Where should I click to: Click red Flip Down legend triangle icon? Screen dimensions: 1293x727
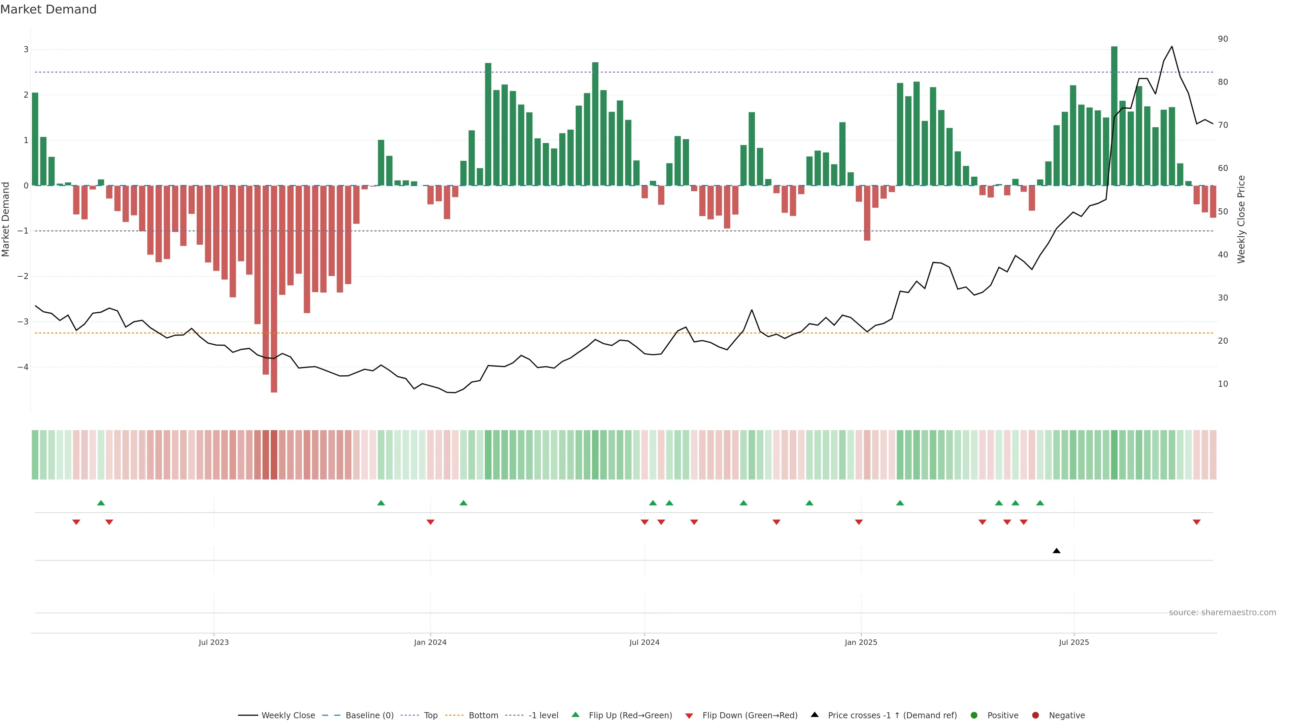pyautogui.click(x=689, y=716)
